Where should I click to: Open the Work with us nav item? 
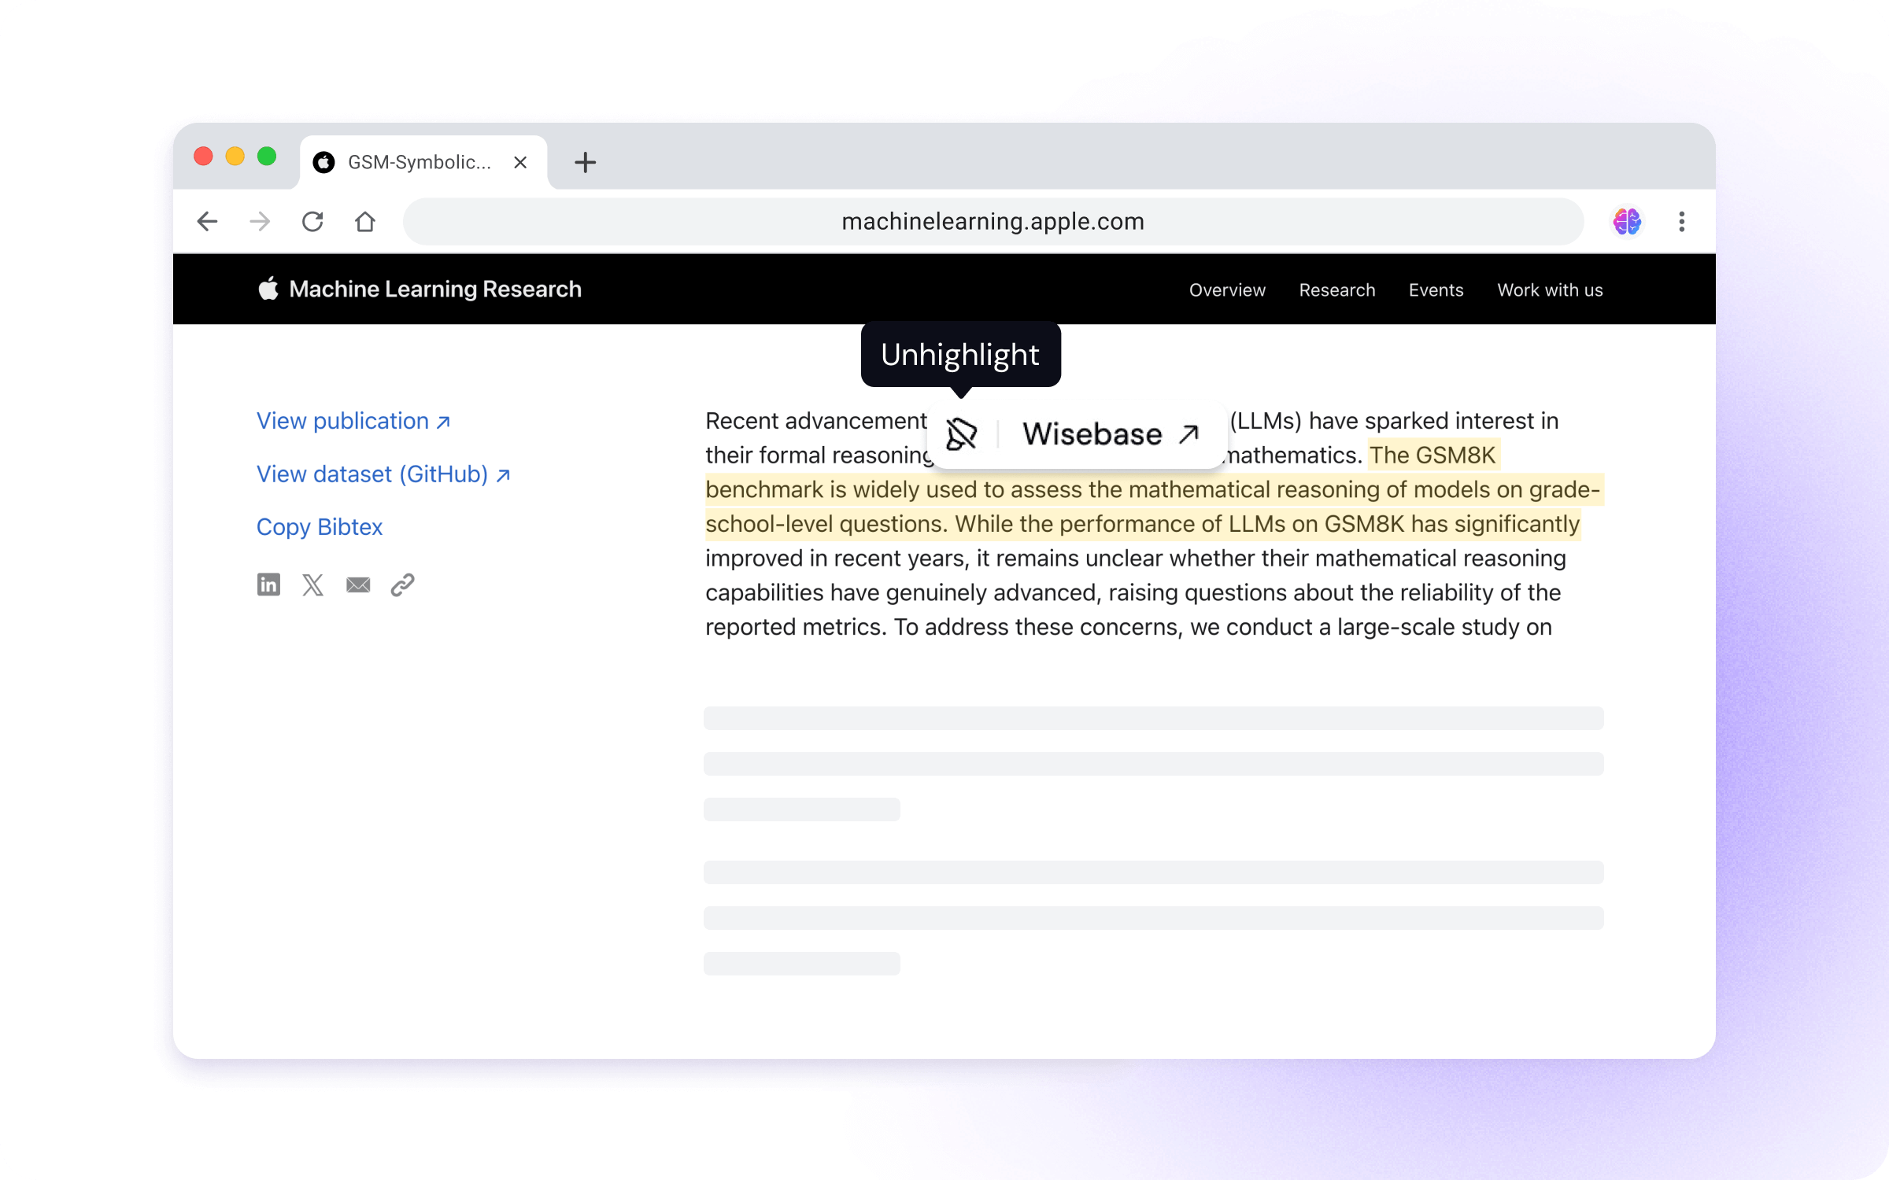click(1550, 289)
